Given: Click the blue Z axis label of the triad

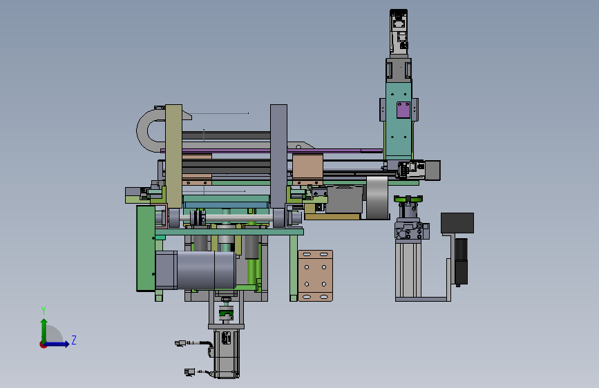Looking at the screenshot, I should click(x=74, y=340).
